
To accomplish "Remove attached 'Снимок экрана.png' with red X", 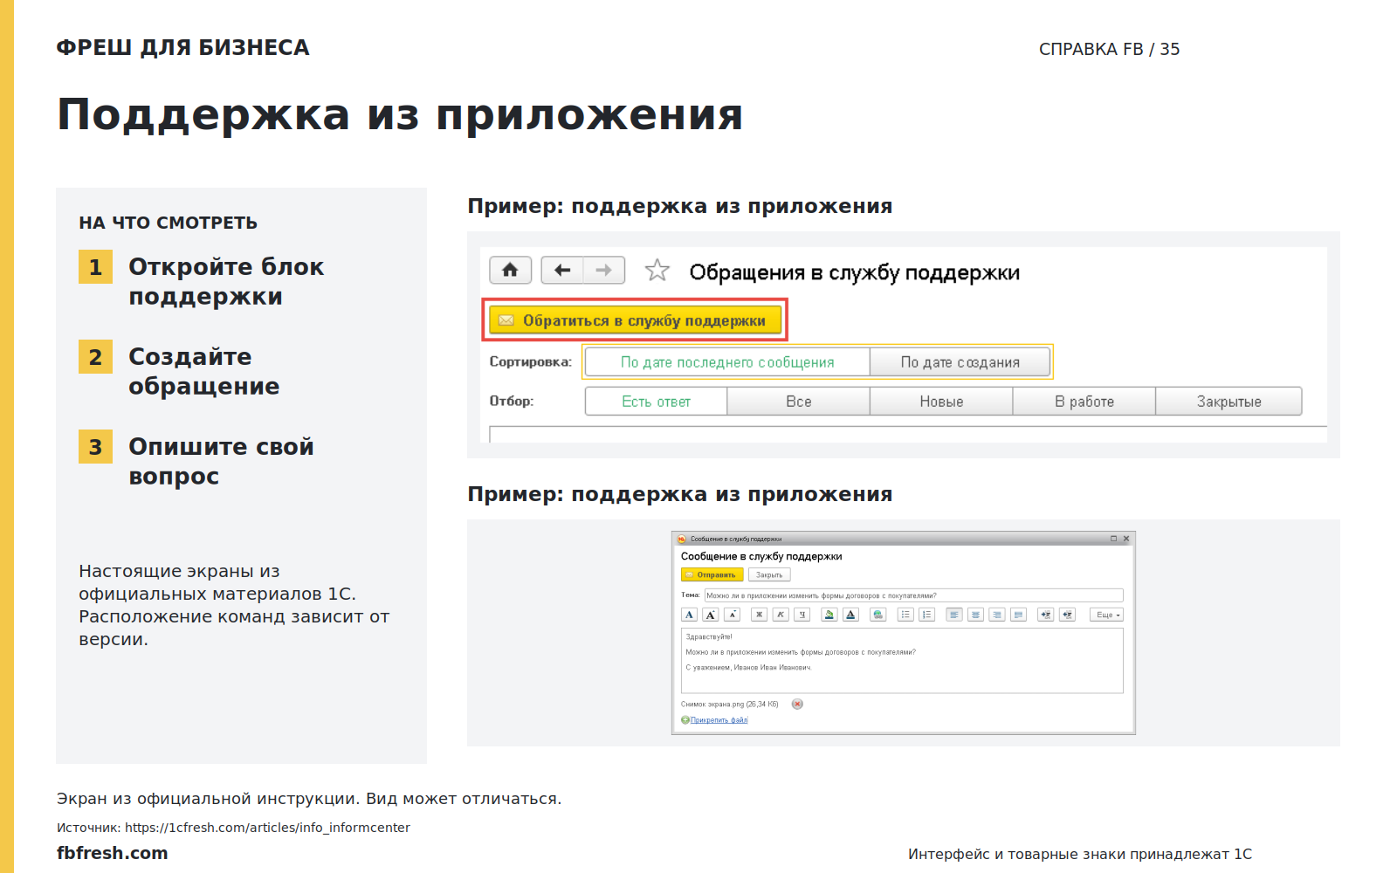I will tap(797, 704).
